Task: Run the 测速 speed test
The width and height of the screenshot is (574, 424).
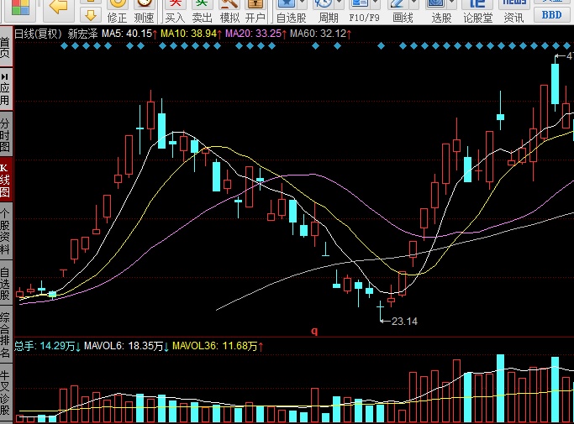Action: 144,12
